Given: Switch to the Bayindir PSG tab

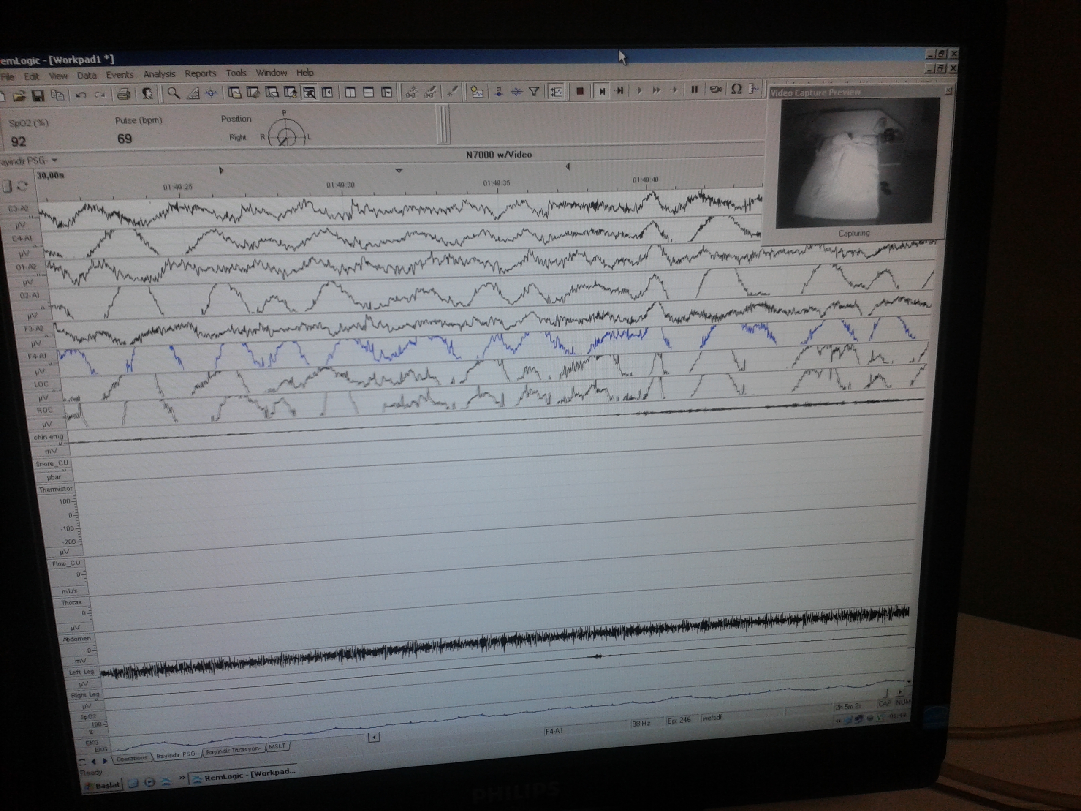Looking at the screenshot, I should coord(177,755).
